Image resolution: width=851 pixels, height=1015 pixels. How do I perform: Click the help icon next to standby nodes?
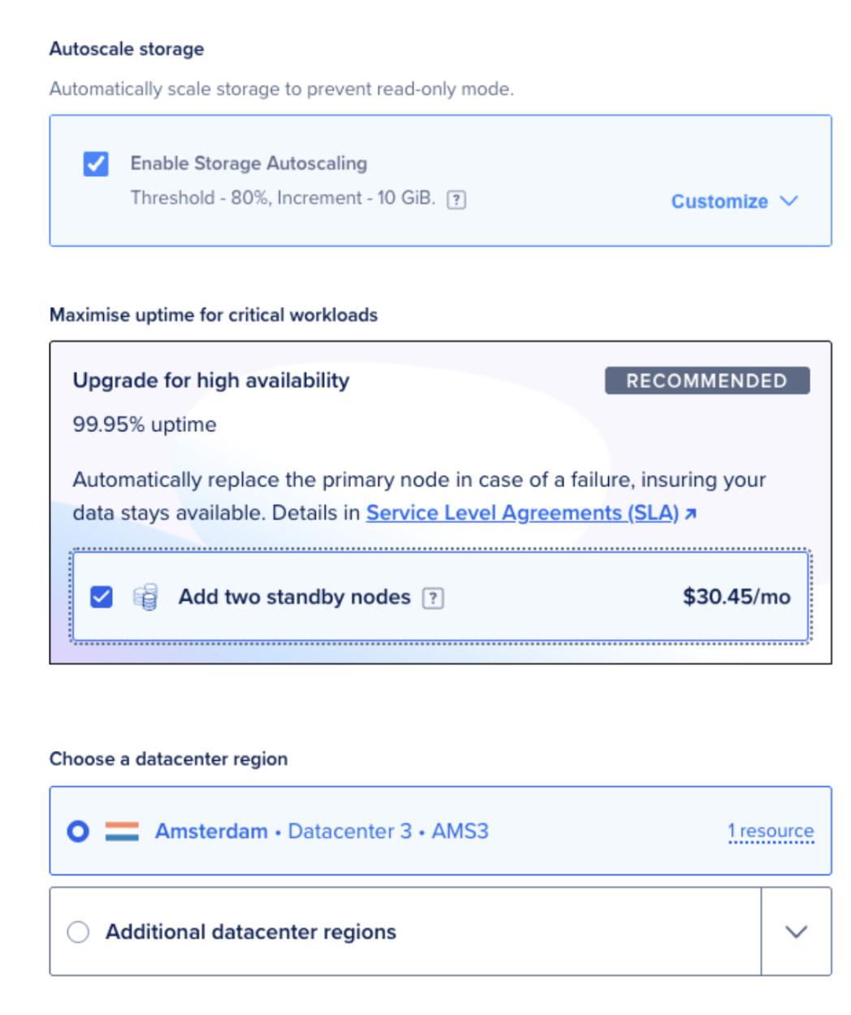tap(434, 598)
